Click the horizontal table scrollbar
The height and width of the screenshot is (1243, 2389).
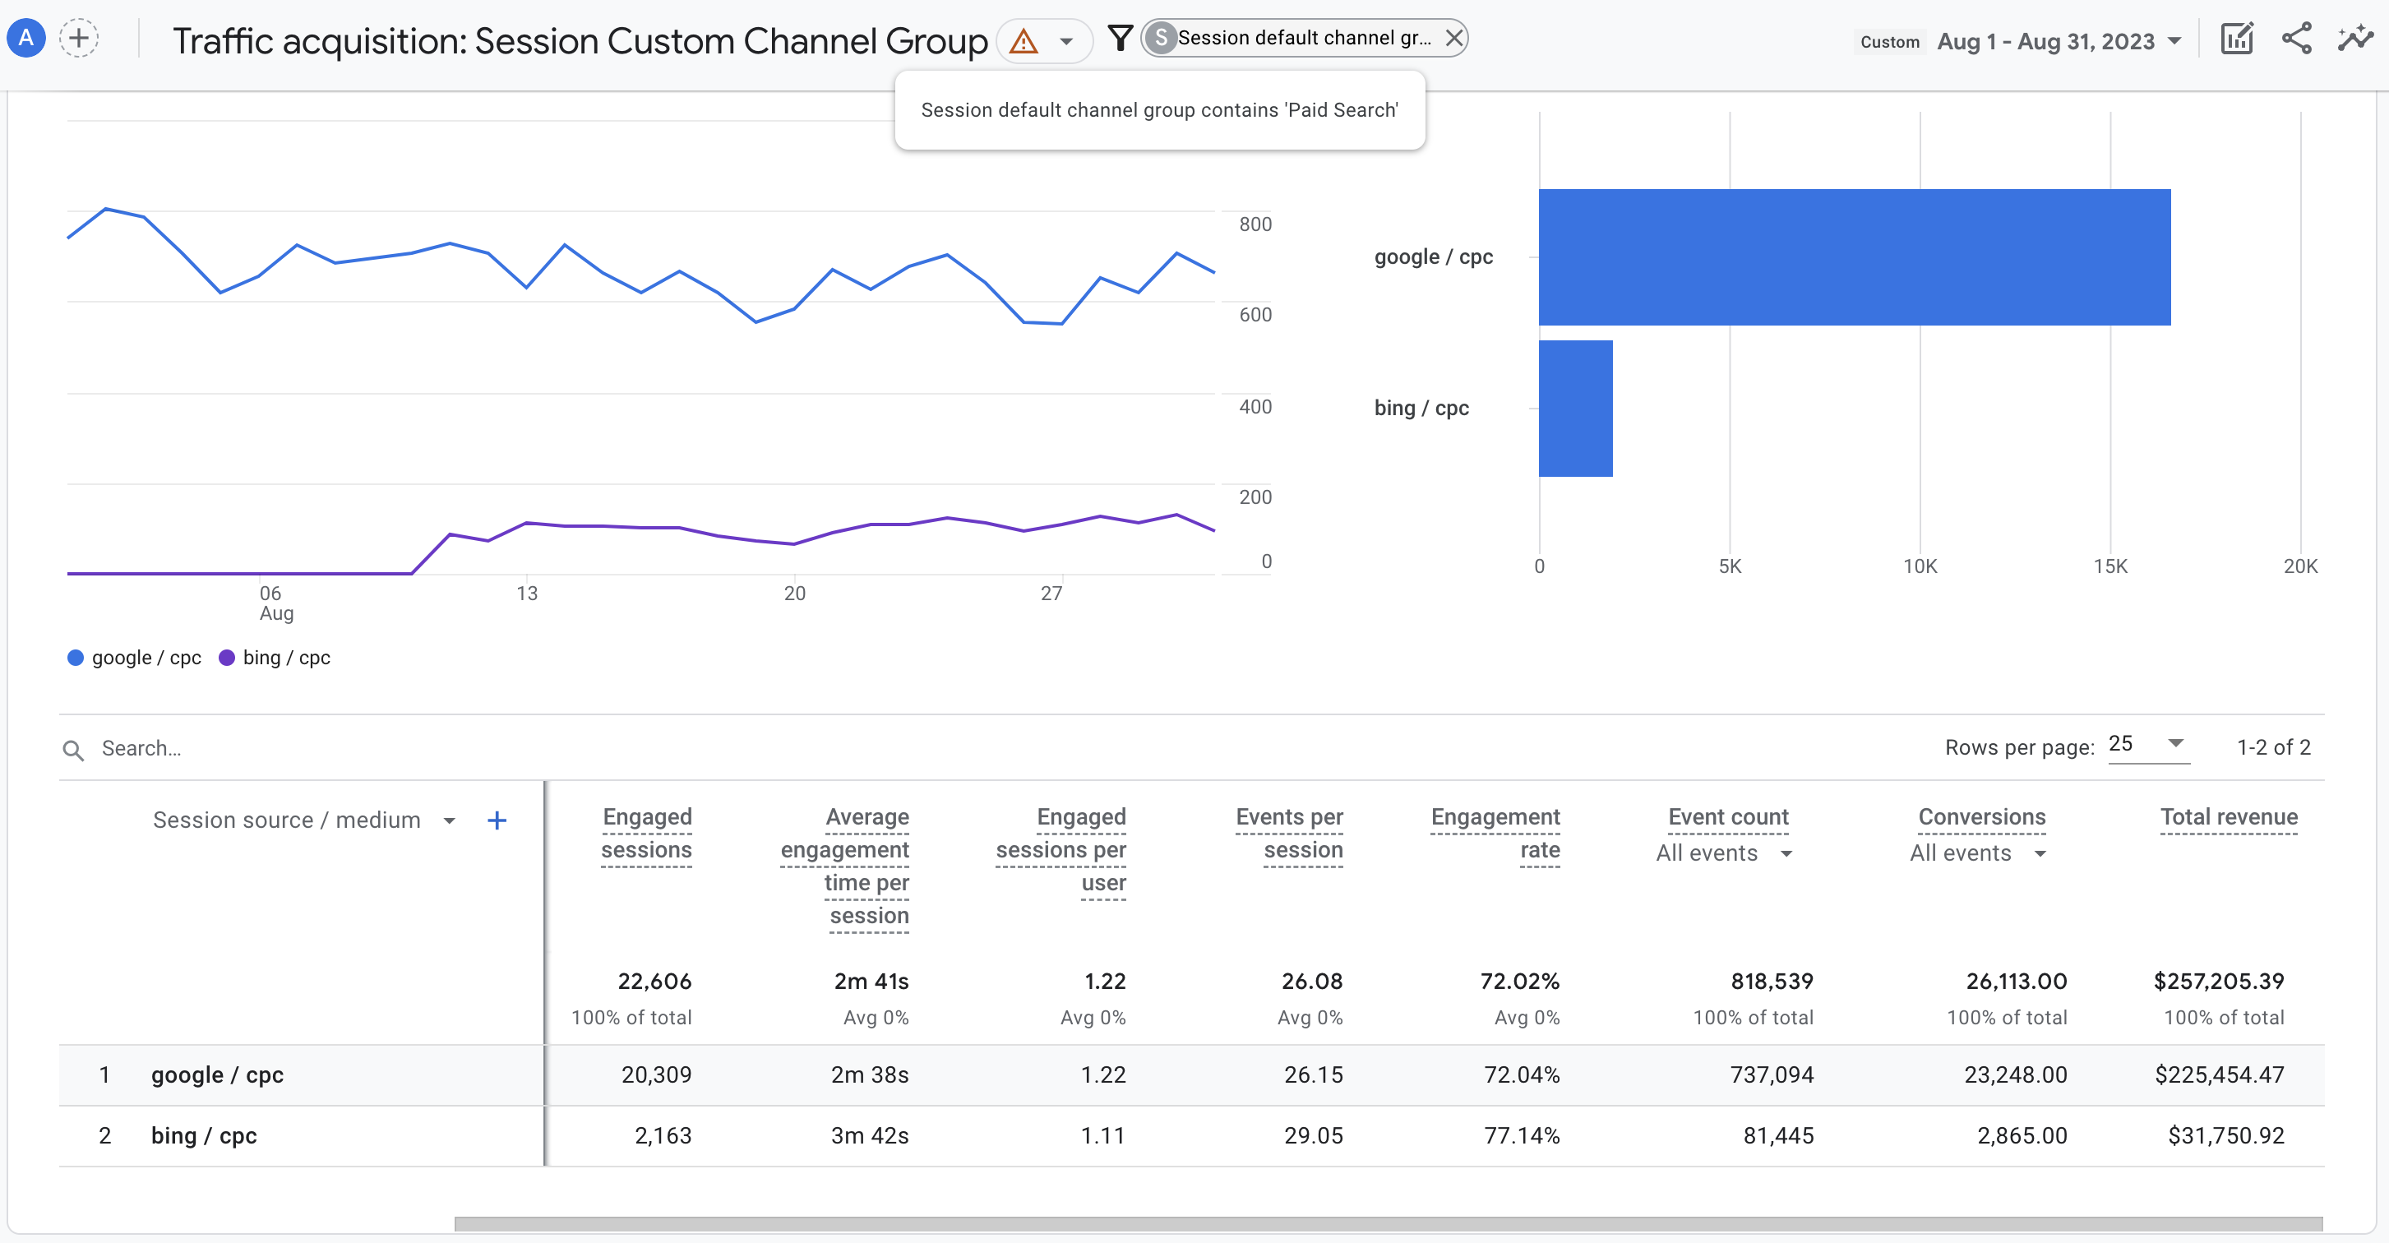(1389, 1223)
